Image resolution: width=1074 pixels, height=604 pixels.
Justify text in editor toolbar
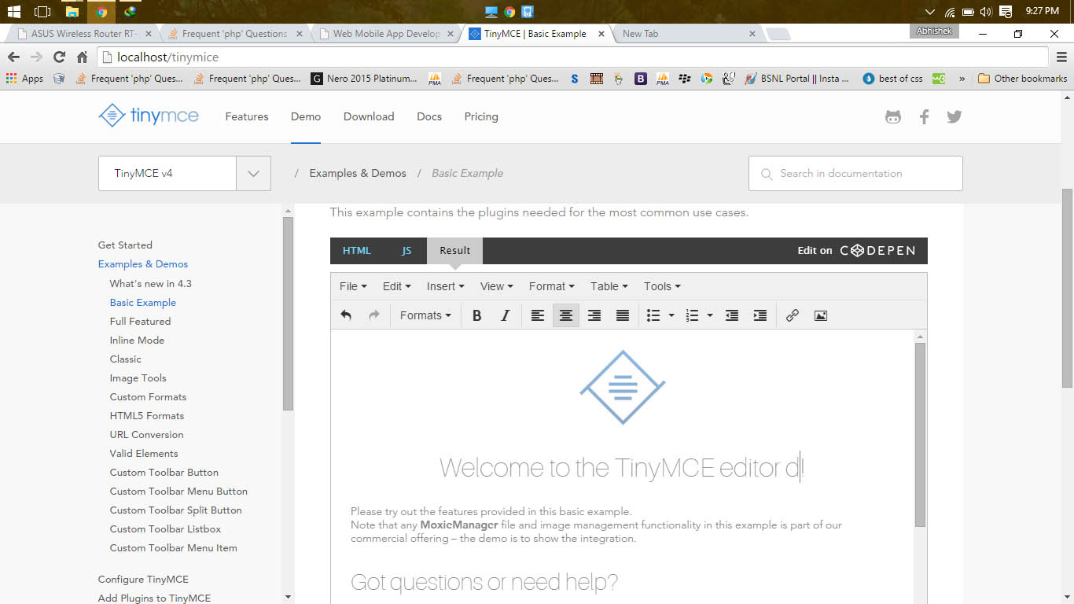point(623,315)
